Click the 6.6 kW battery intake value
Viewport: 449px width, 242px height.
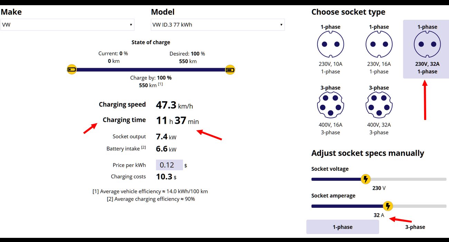coord(166,149)
